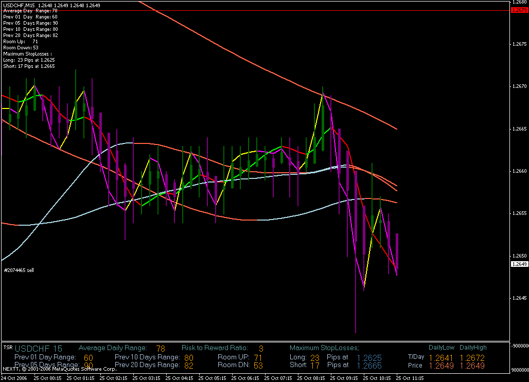529x382 pixels.
Task: Select the TSR indicator label in bottom panel
Action: (8, 348)
